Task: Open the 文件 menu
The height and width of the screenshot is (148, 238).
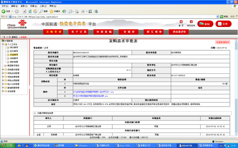Action: 5,6
